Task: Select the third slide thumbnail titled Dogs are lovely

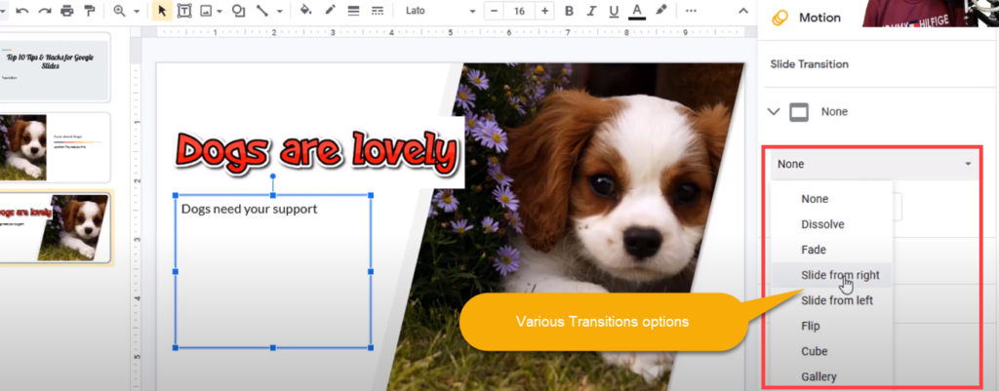Action: click(56, 228)
